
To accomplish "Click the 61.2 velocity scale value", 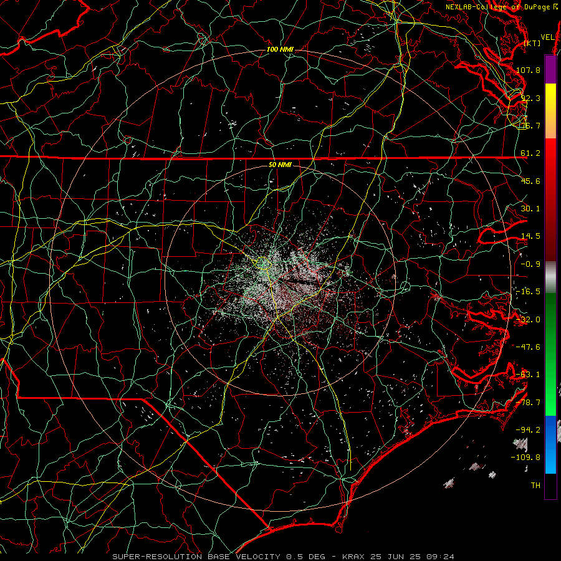I will [x=530, y=153].
